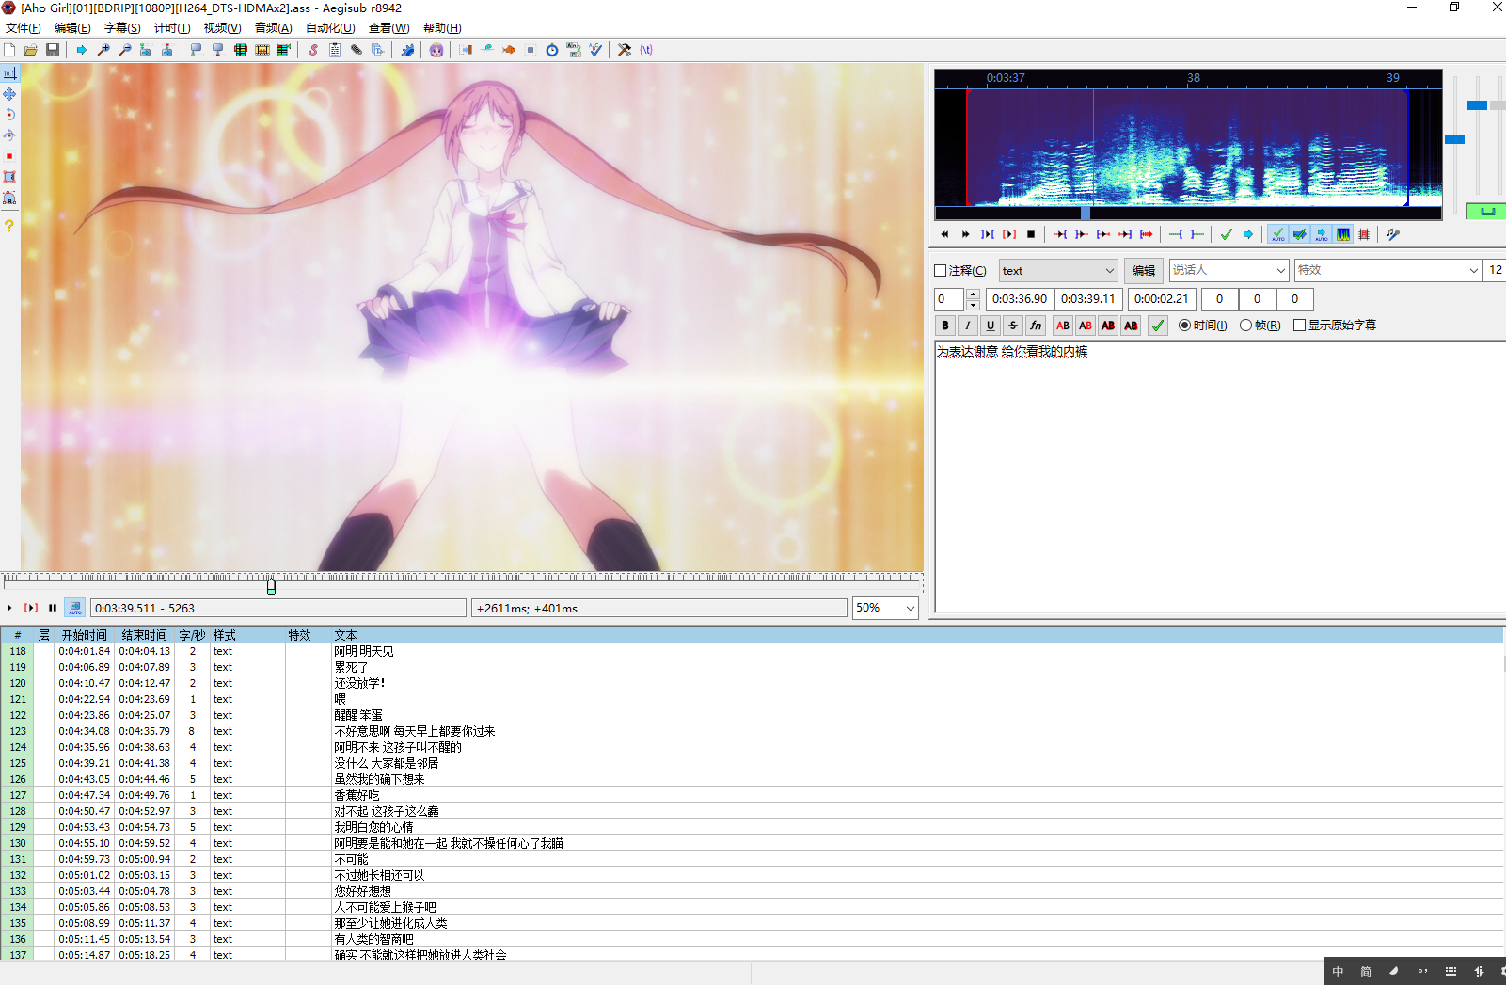The width and height of the screenshot is (1506, 985).
Task: Select the 时间 time radio button
Action: tap(1184, 326)
